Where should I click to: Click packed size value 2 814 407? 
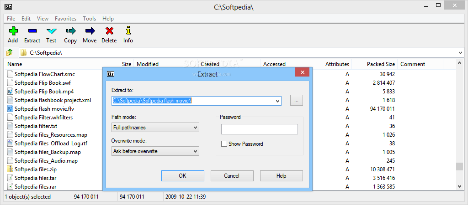(384, 83)
